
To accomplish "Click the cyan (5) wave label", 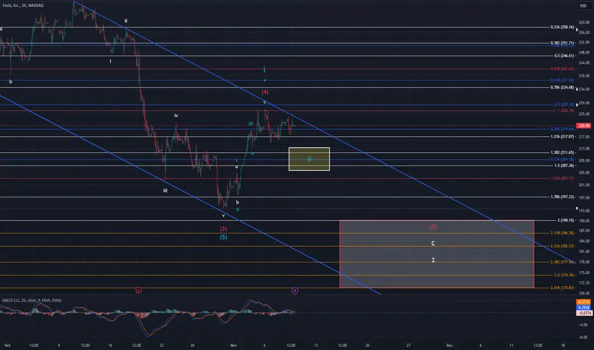I will point(224,237).
